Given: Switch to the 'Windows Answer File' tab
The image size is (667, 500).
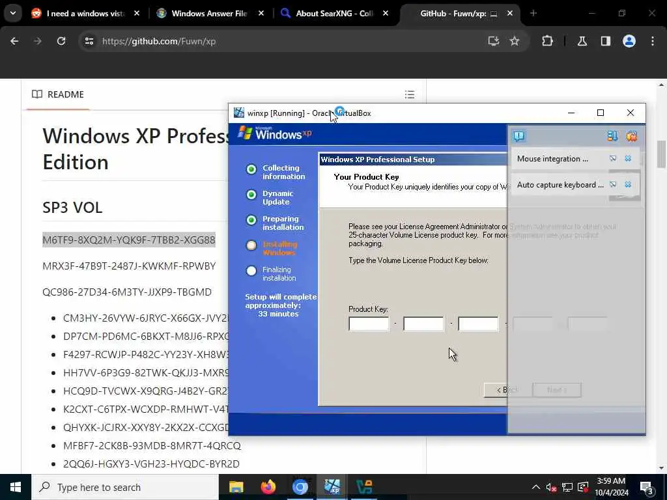Looking at the screenshot, I should [x=209, y=14].
